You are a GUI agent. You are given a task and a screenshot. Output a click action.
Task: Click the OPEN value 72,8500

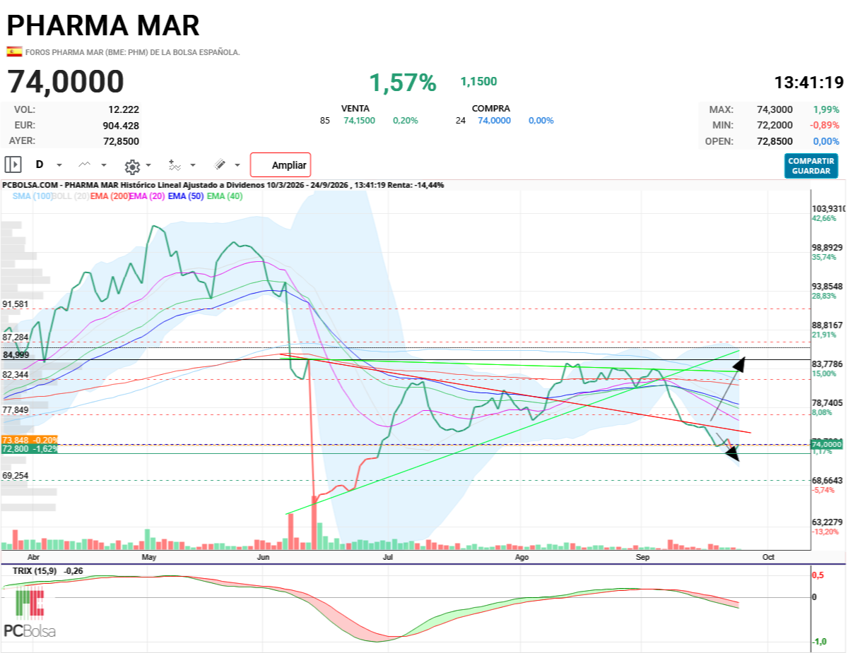pyautogui.click(x=775, y=141)
